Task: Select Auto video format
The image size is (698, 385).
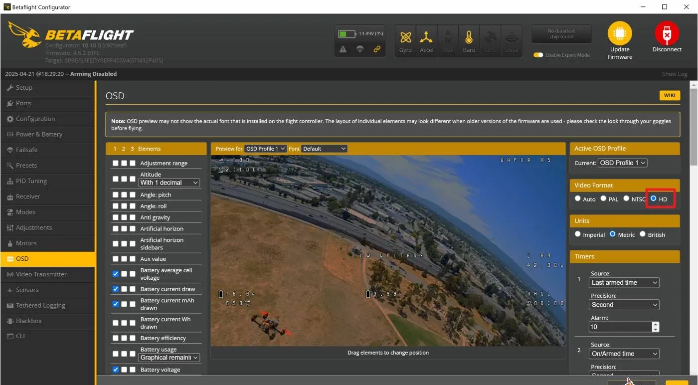Action: [x=578, y=198]
